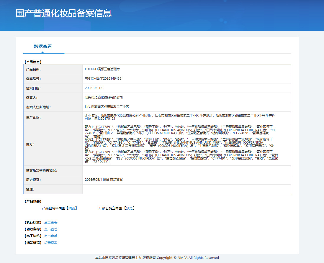
Task: Click the 备案编号 row label
Action: [x=33, y=79]
